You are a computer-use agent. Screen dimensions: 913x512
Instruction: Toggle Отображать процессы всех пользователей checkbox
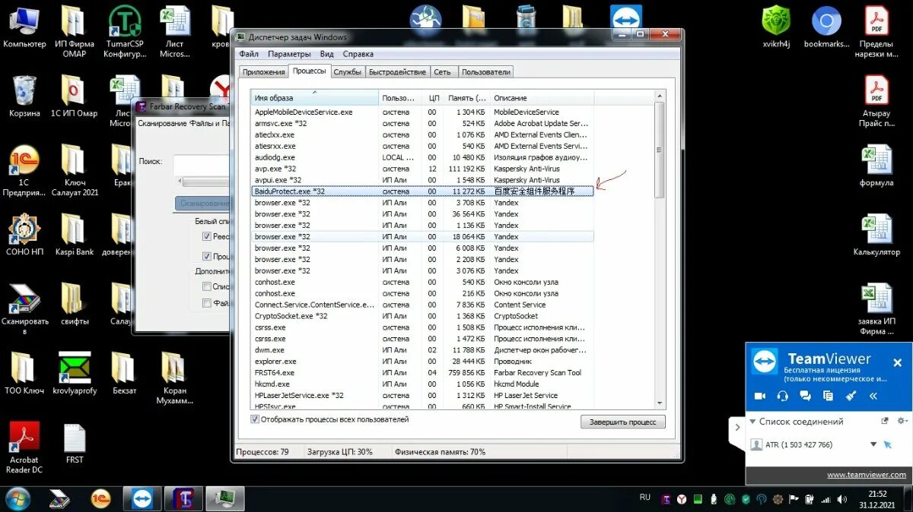[x=255, y=419]
